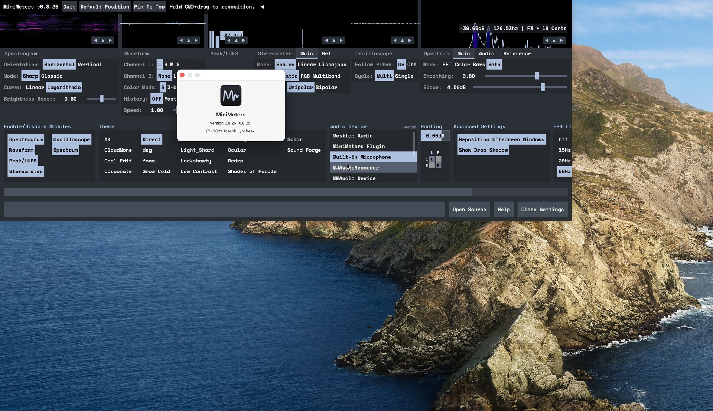Click Default Position button
Viewport: 713px width, 411px height.
click(105, 7)
